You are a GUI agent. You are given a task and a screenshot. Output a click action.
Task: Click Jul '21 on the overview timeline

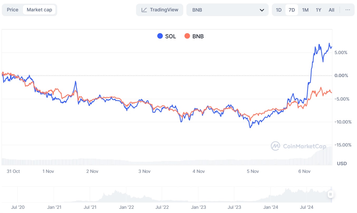[90, 207]
